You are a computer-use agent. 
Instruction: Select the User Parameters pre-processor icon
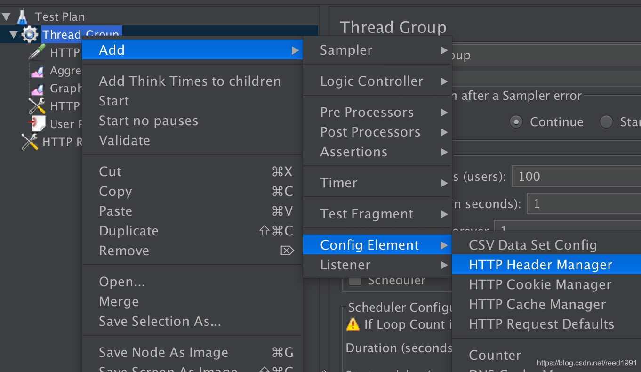pyautogui.click(x=37, y=124)
